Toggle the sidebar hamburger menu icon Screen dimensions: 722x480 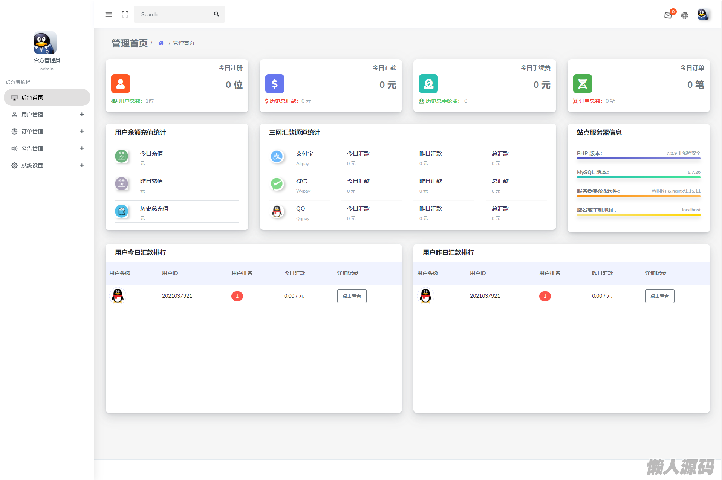109,14
